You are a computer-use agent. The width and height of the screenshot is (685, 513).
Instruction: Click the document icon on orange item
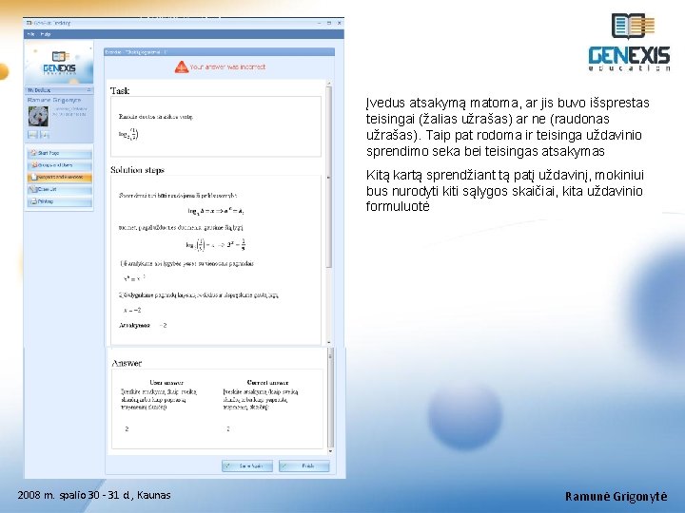tap(34, 177)
